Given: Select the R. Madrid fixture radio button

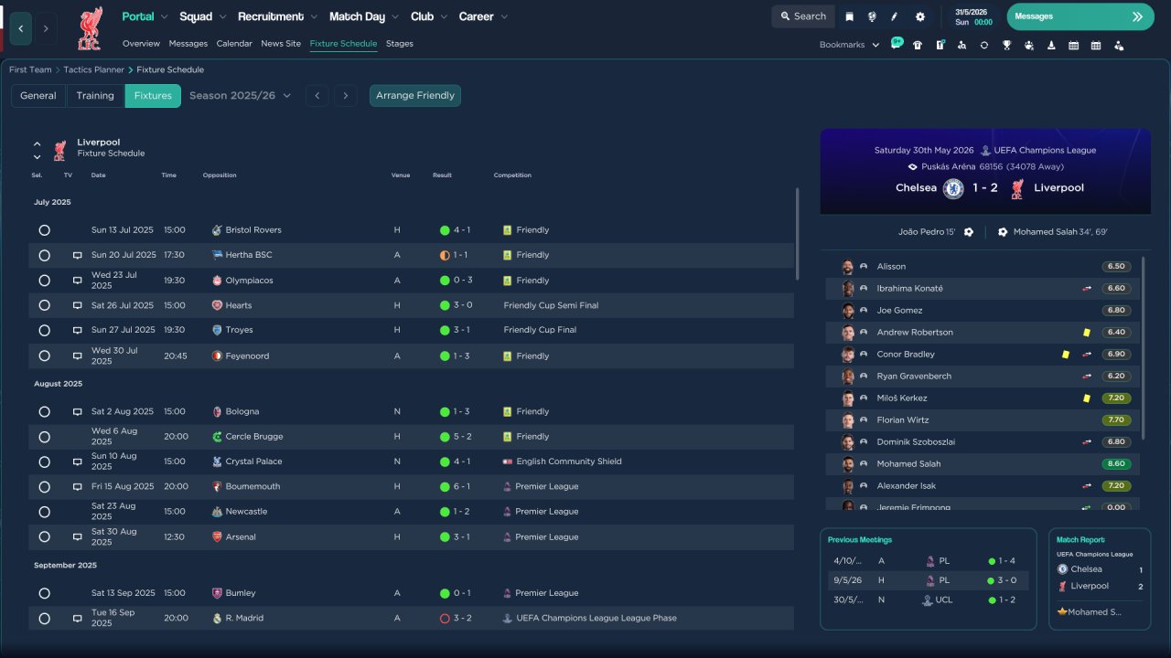Looking at the screenshot, I should (x=44, y=619).
